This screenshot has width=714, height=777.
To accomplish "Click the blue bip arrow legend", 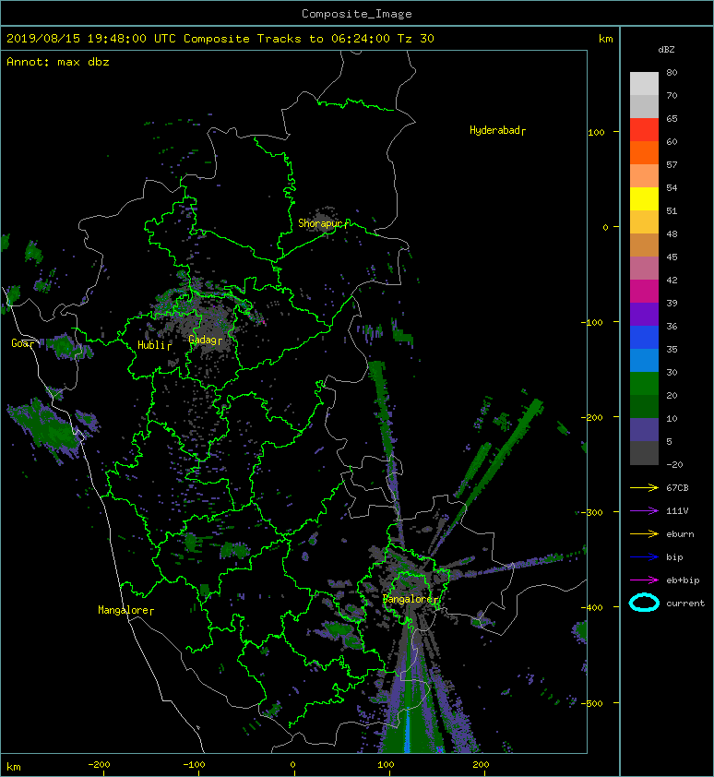I will 644,557.
